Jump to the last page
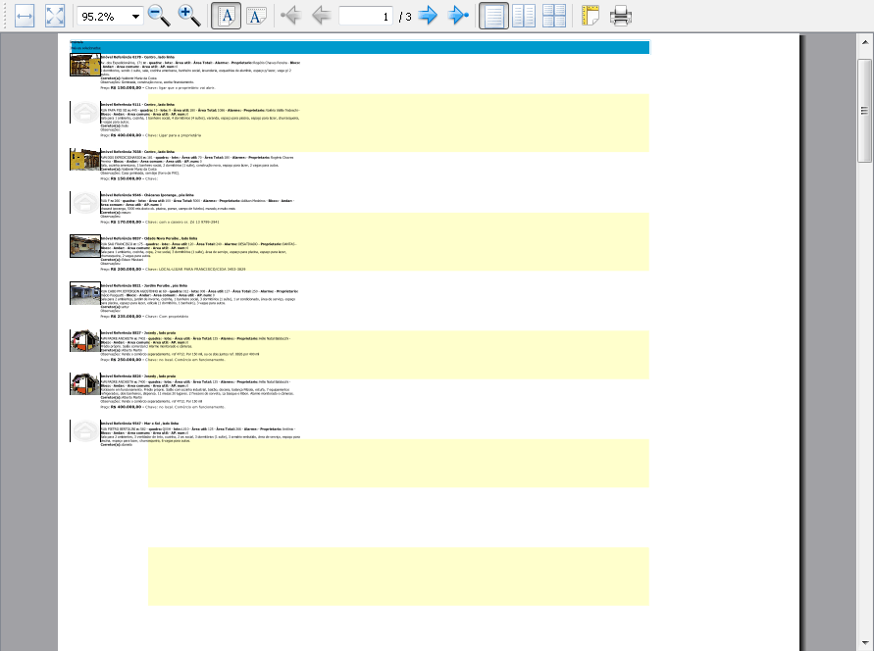Image resolution: width=874 pixels, height=651 pixels. (458, 16)
